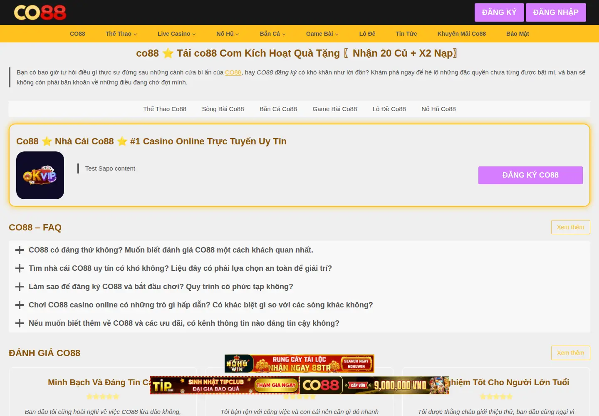Viewport: 599px width, 416px height.
Task: Click the NOHU WIN 'Rung cây tài lộc' banner
Action: click(x=299, y=364)
